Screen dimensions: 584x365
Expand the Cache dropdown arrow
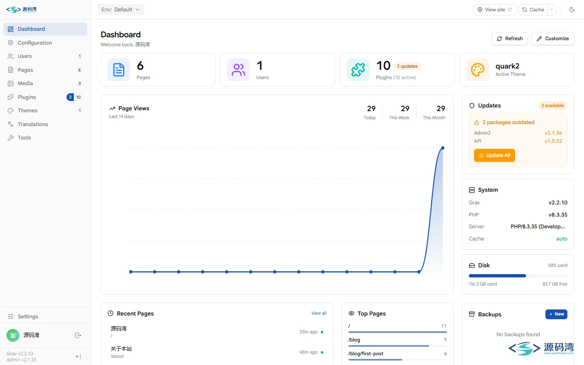click(552, 10)
